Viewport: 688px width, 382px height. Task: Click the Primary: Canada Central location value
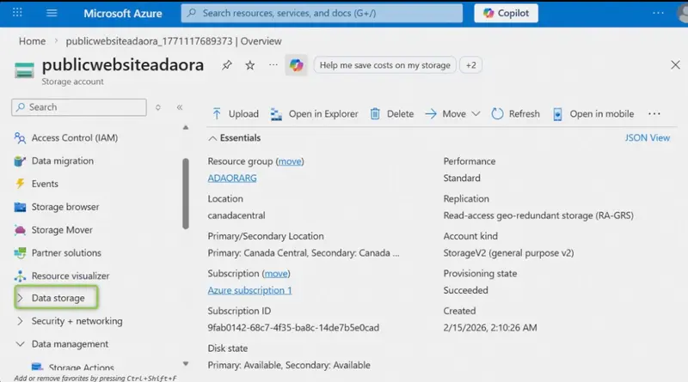(304, 253)
